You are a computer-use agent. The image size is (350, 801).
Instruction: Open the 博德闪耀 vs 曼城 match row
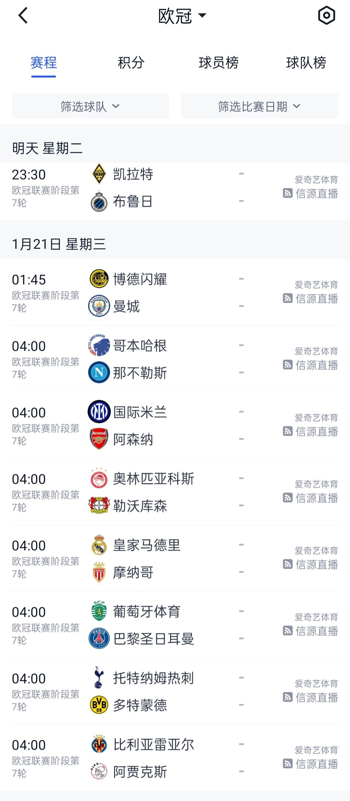(x=175, y=292)
